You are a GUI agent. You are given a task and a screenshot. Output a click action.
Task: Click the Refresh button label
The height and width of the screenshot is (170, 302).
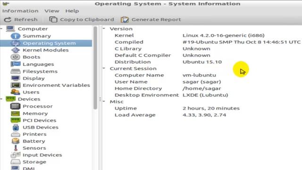(x=26, y=19)
